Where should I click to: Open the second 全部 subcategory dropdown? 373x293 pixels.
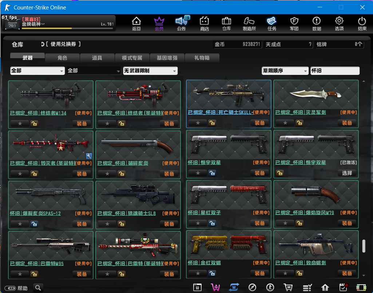(x=94, y=71)
